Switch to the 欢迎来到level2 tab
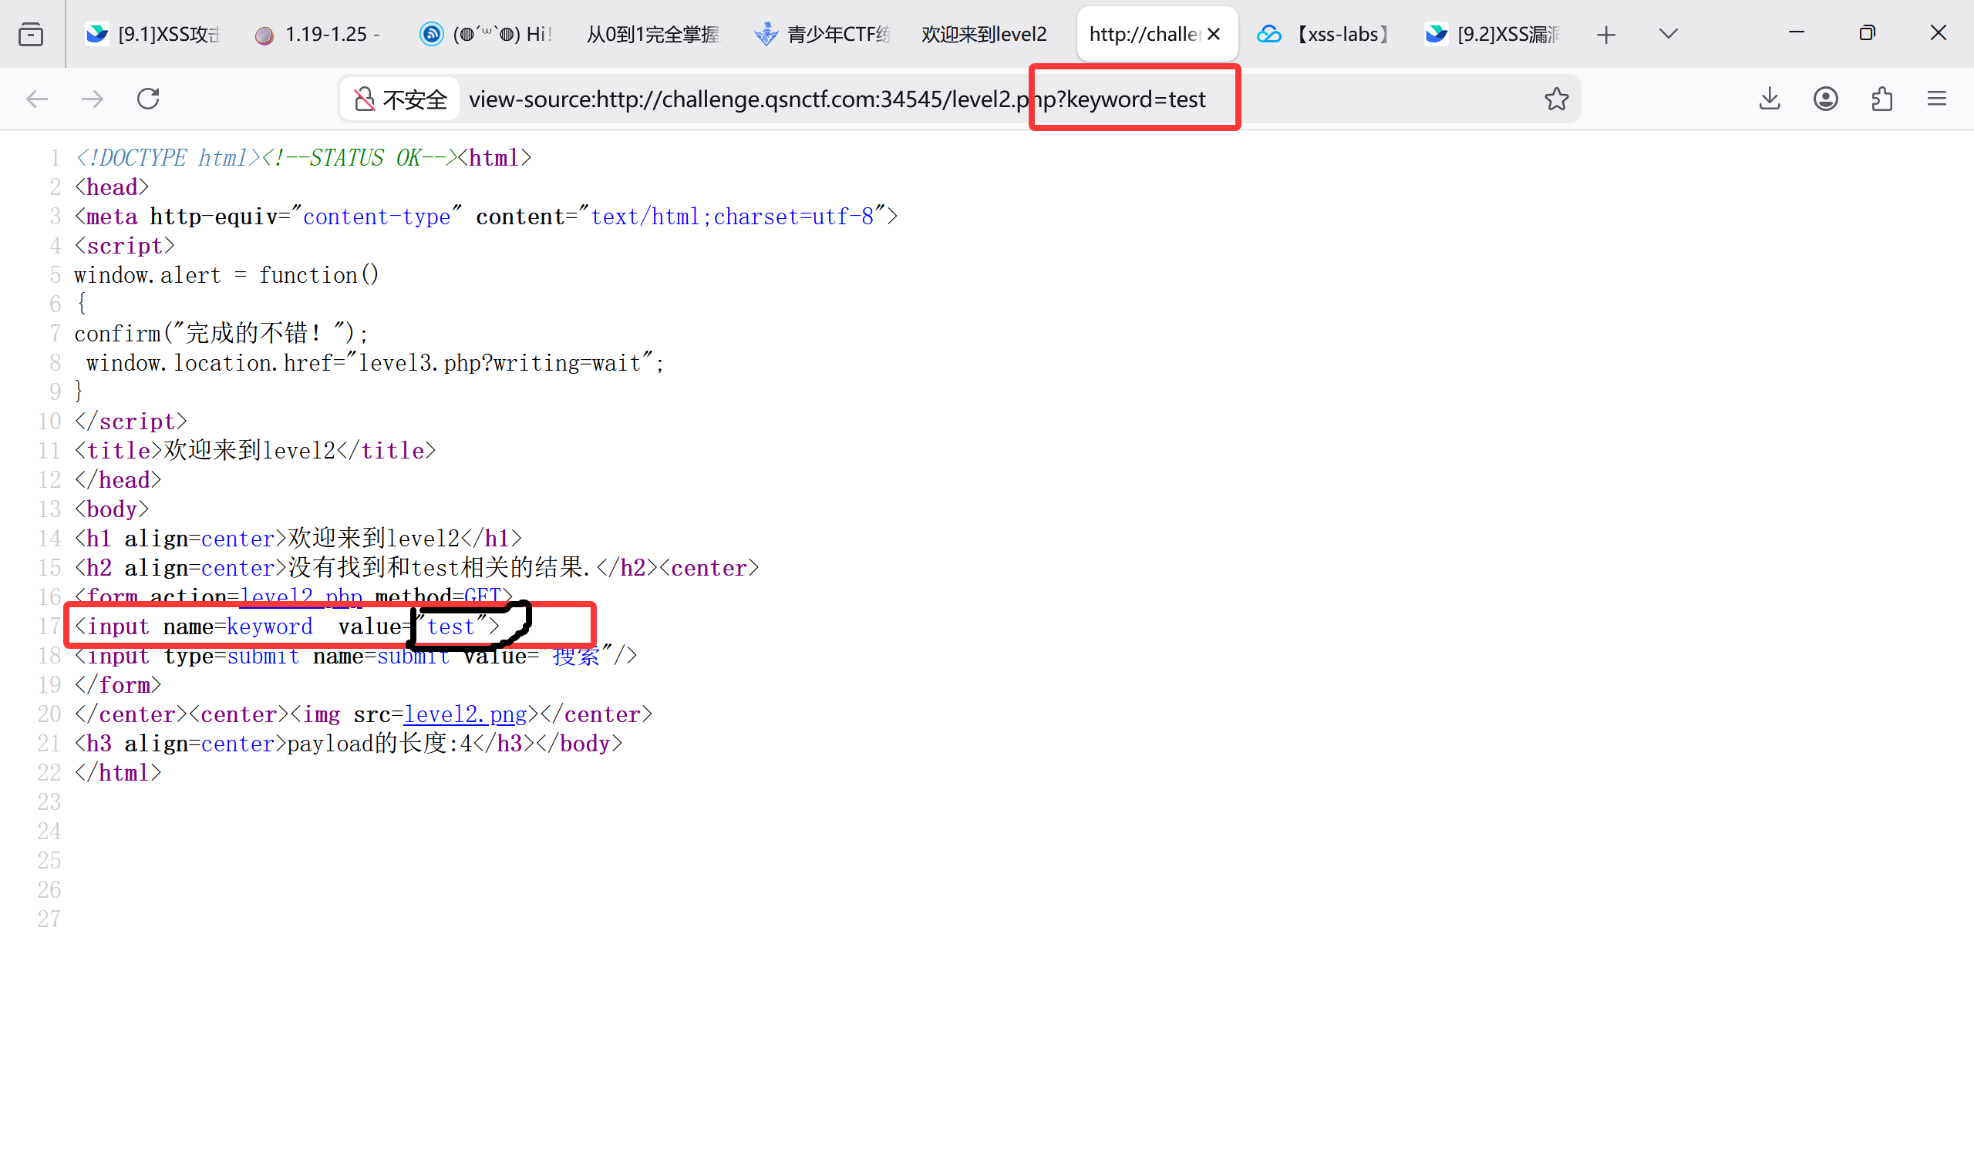The height and width of the screenshot is (1159, 1974). click(983, 35)
